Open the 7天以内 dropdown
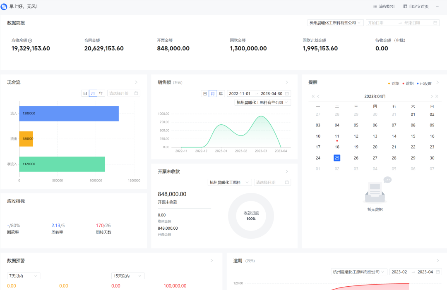Viewport: 447px width, 290px height. 23,276
